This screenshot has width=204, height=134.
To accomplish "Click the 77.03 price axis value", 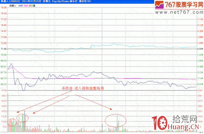I will pos(4,19).
